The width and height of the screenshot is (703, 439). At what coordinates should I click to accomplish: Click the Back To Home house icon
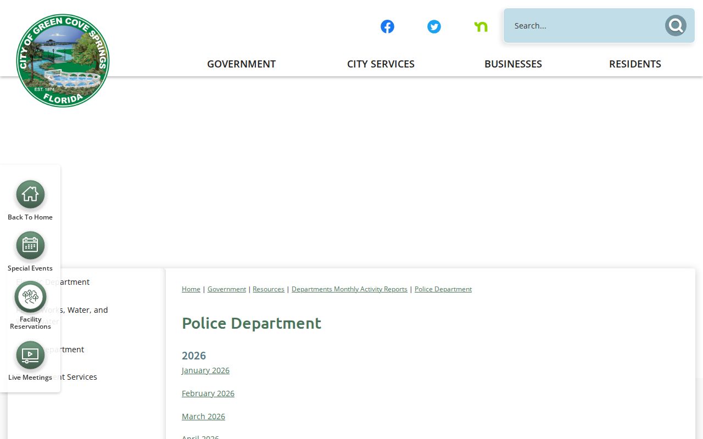pyautogui.click(x=30, y=194)
